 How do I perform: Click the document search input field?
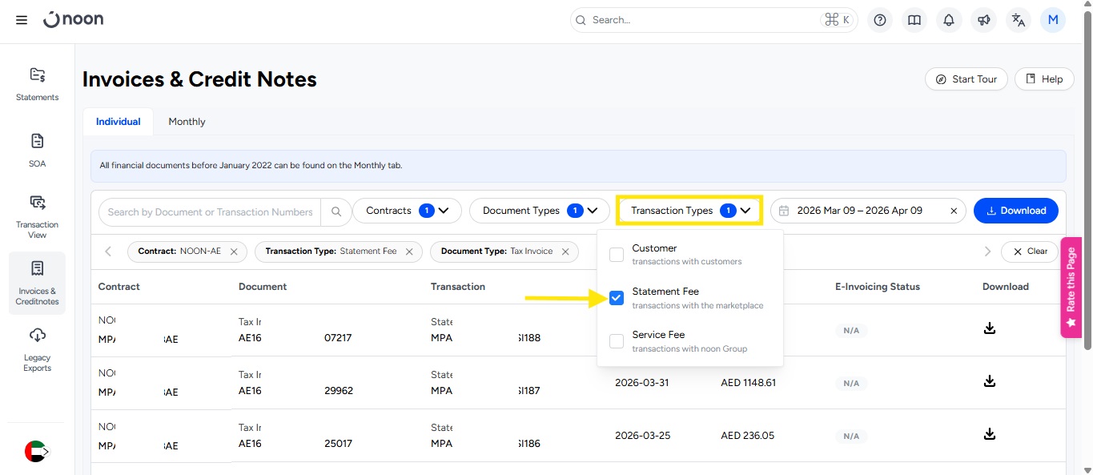tap(210, 212)
